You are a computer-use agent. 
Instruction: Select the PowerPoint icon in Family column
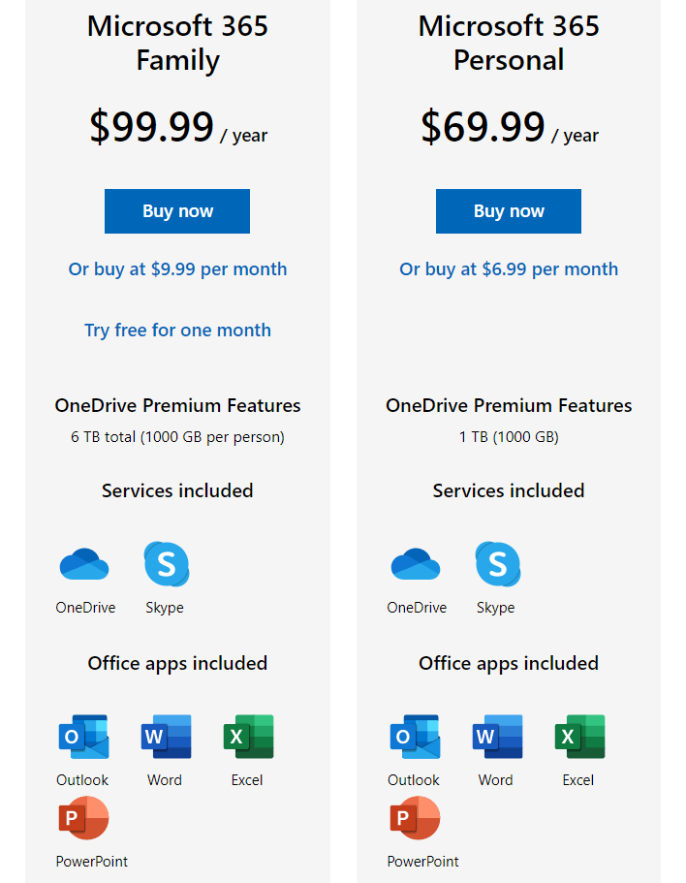(83, 818)
